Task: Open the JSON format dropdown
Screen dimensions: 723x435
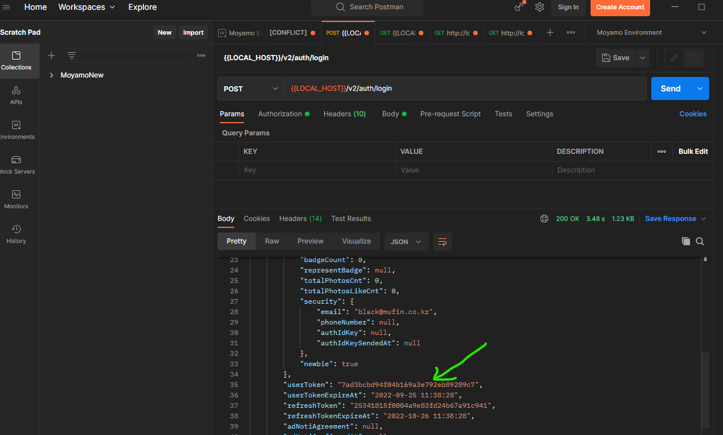Action: [x=406, y=242]
